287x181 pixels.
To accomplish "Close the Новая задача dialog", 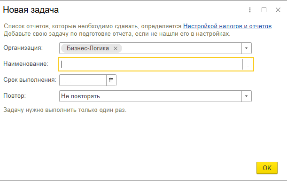I will [x=278, y=10].
